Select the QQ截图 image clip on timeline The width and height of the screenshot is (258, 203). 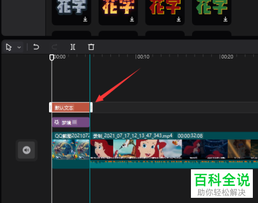tap(71, 150)
